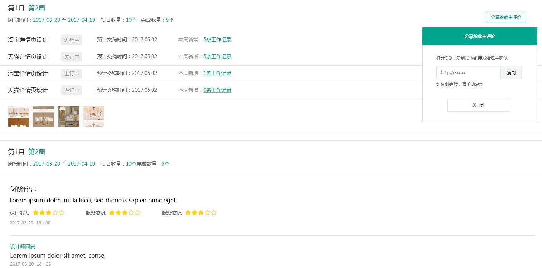The width and height of the screenshot is (542, 268).
Task: Click the 关闭 button in share popup
Action: coord(478,105)
